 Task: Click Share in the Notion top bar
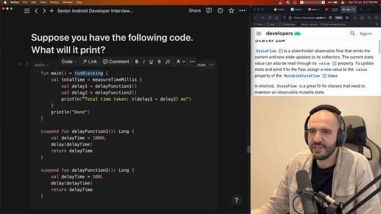point(195,11)
